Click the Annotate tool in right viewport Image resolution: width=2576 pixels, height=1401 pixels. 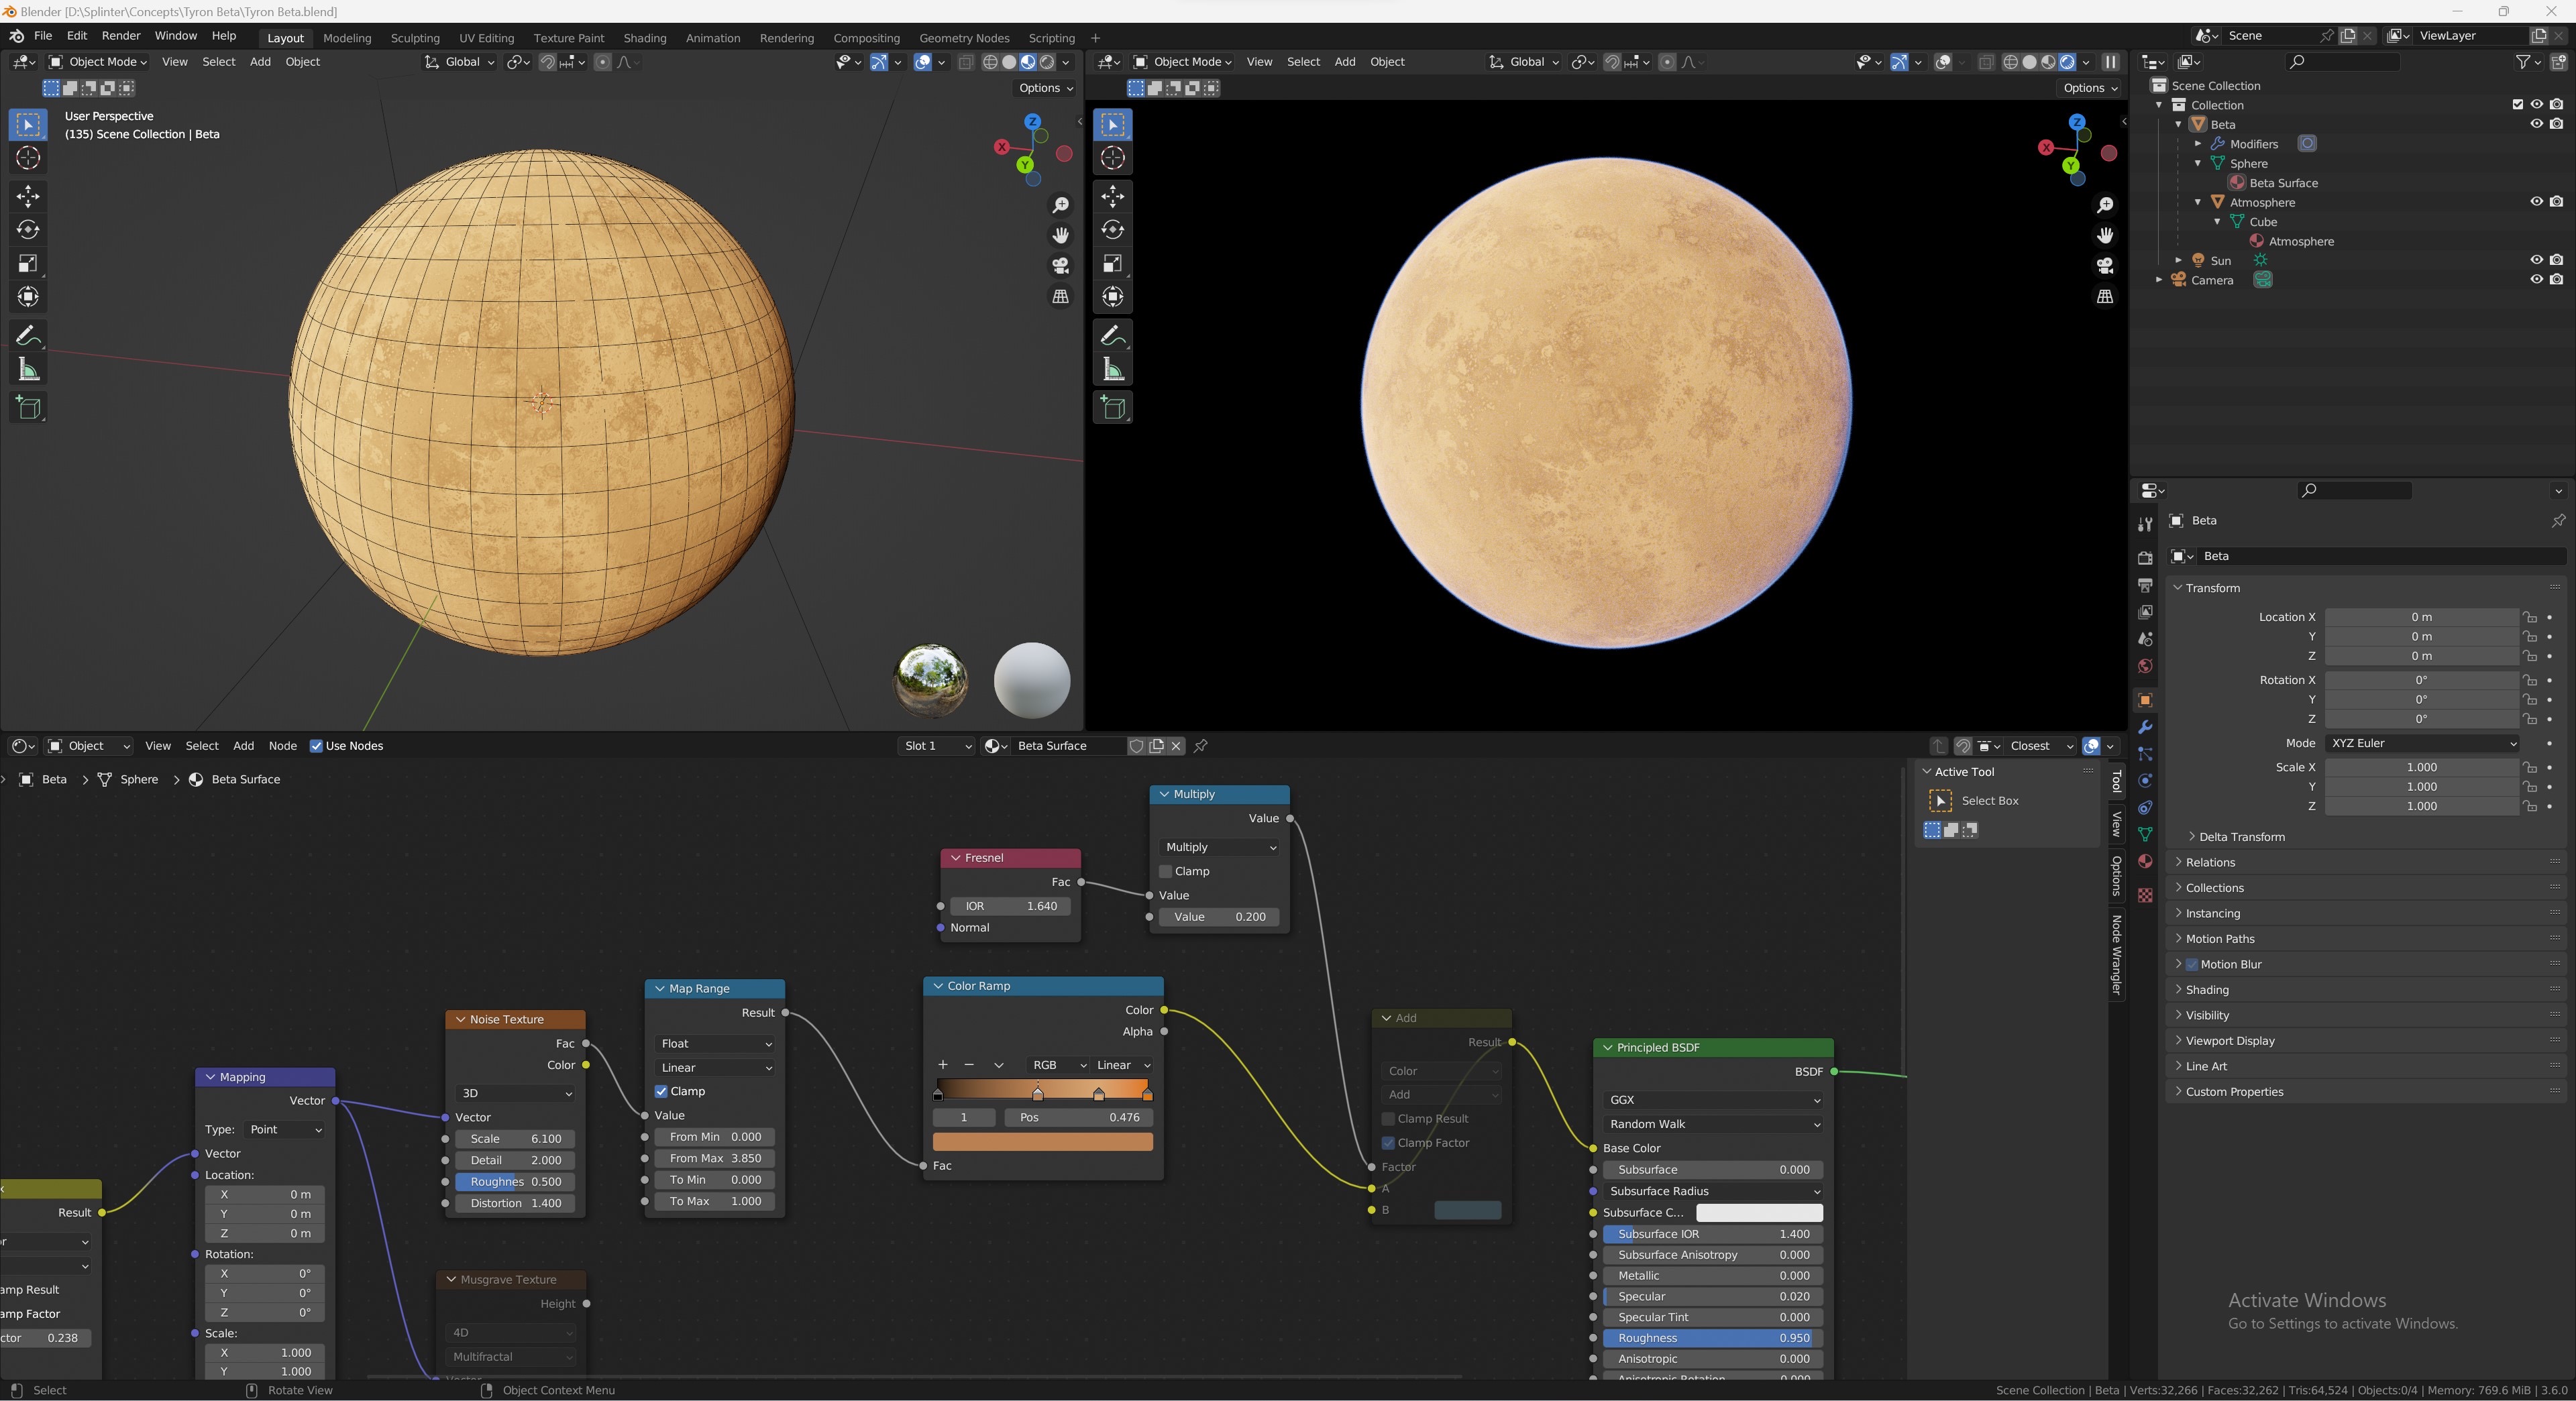[x=1113, y=335]
